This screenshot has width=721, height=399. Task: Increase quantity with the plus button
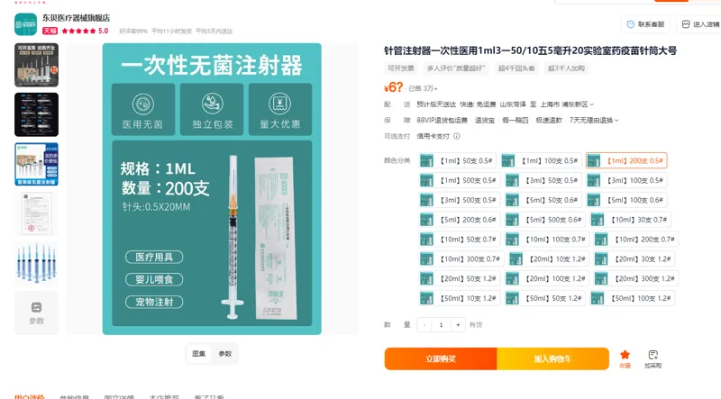click(x=458, y=324)
